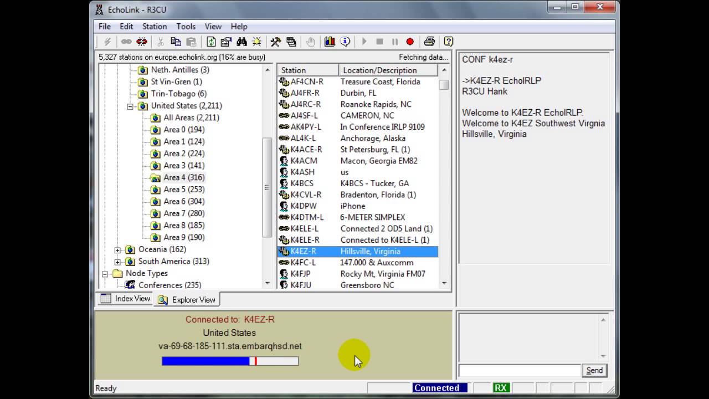Open the Help menu
Viewport: 709px width, 399px height.
coord(239,27)
